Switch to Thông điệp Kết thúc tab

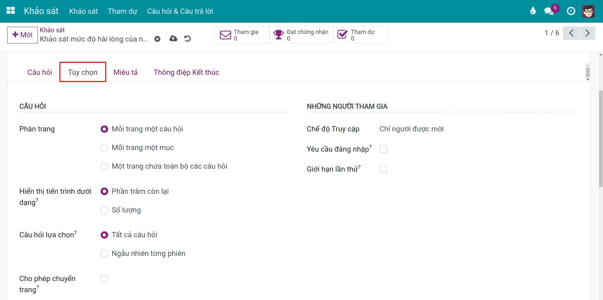[x=186, y=72]
